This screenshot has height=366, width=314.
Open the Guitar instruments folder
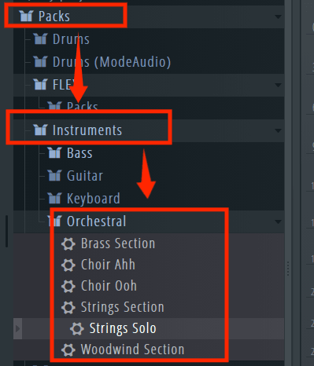pos(85,176)
